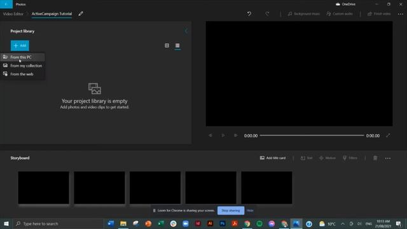Open Adobe Illustrator from taskbar

pos(210,223)
